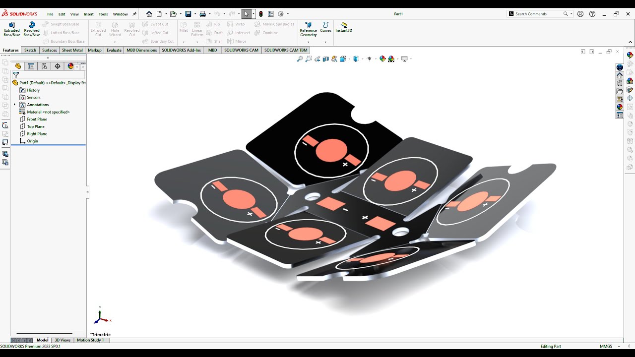Viewport: 635px width, 357px height.
Task: Save the part using Save icon
Action: pos(188,14)
